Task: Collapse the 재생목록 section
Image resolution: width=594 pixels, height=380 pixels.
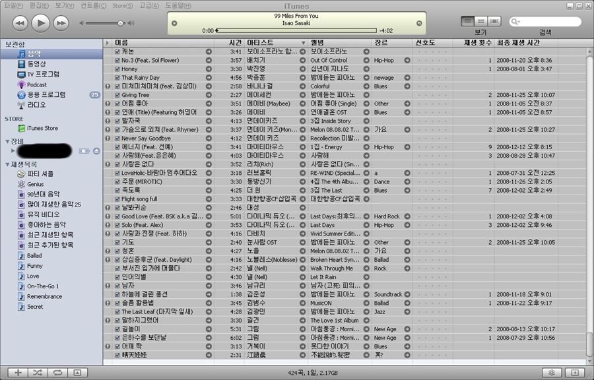Action: pos(7,164)
